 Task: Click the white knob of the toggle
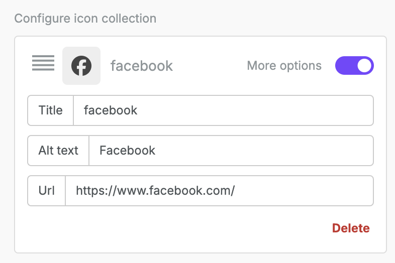tap(364, 65)
